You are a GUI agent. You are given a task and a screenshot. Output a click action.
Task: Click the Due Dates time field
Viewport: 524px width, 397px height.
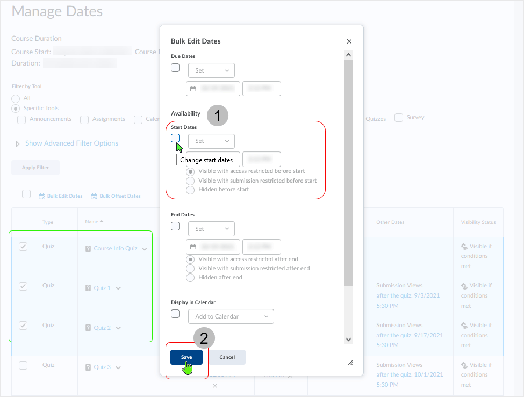[x=262, y=89]
